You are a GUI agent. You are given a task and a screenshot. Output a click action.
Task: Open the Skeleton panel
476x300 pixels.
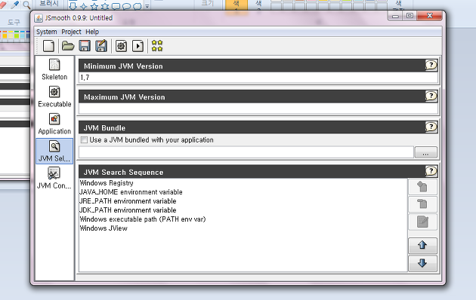click(x=54, y=69)
